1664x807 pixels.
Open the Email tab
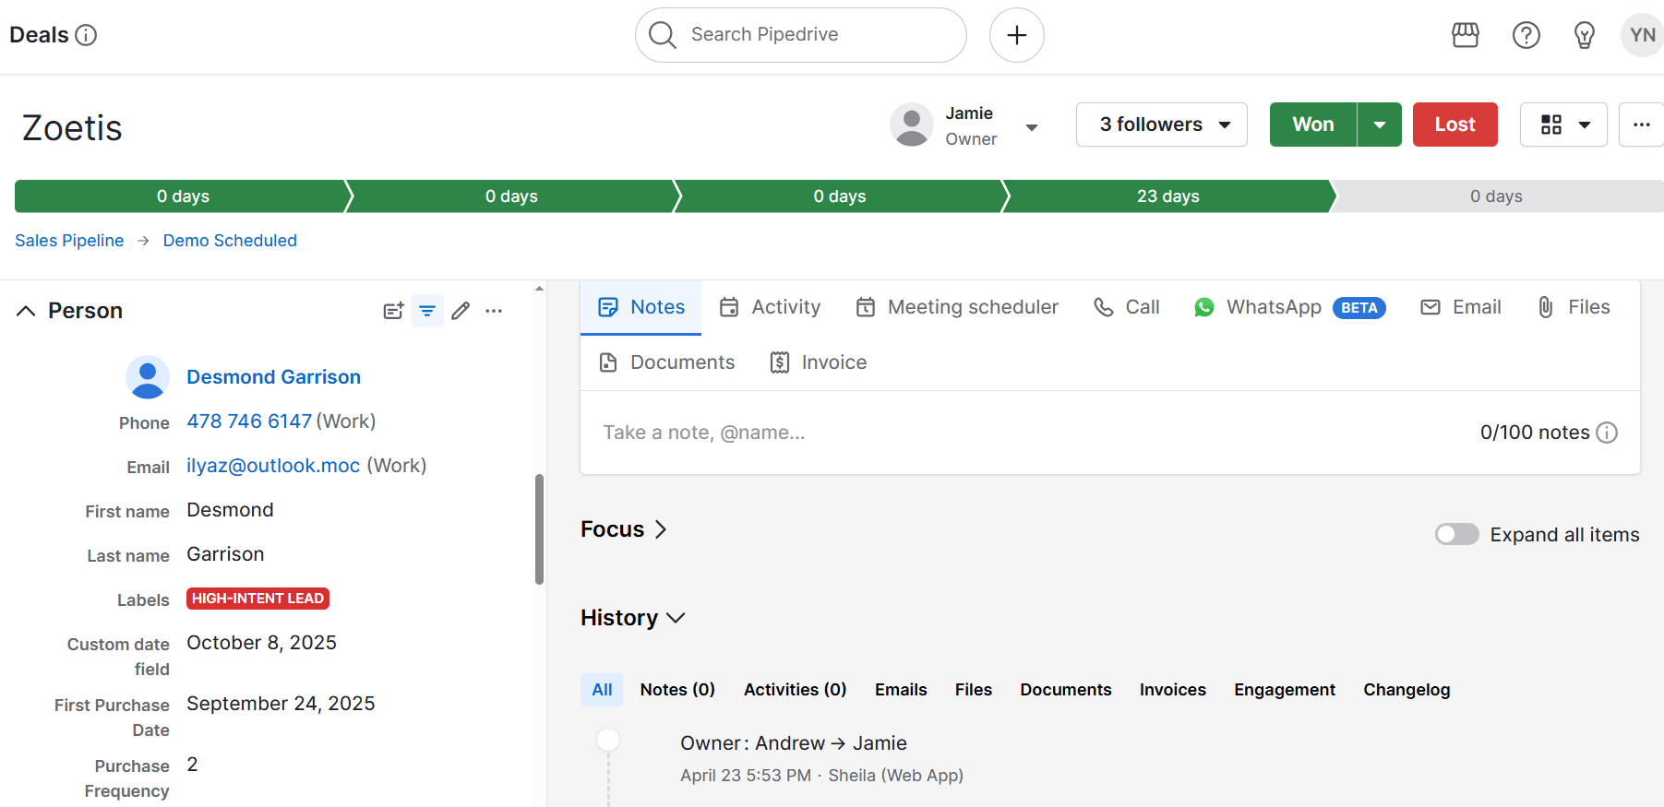tap(1460, 307)
